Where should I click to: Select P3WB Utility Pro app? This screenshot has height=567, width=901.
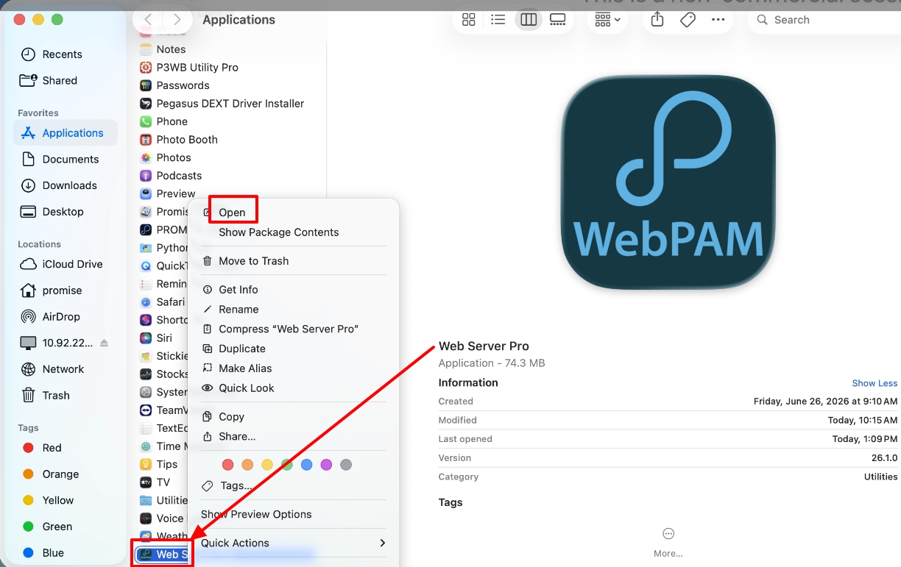pos(197,68)
